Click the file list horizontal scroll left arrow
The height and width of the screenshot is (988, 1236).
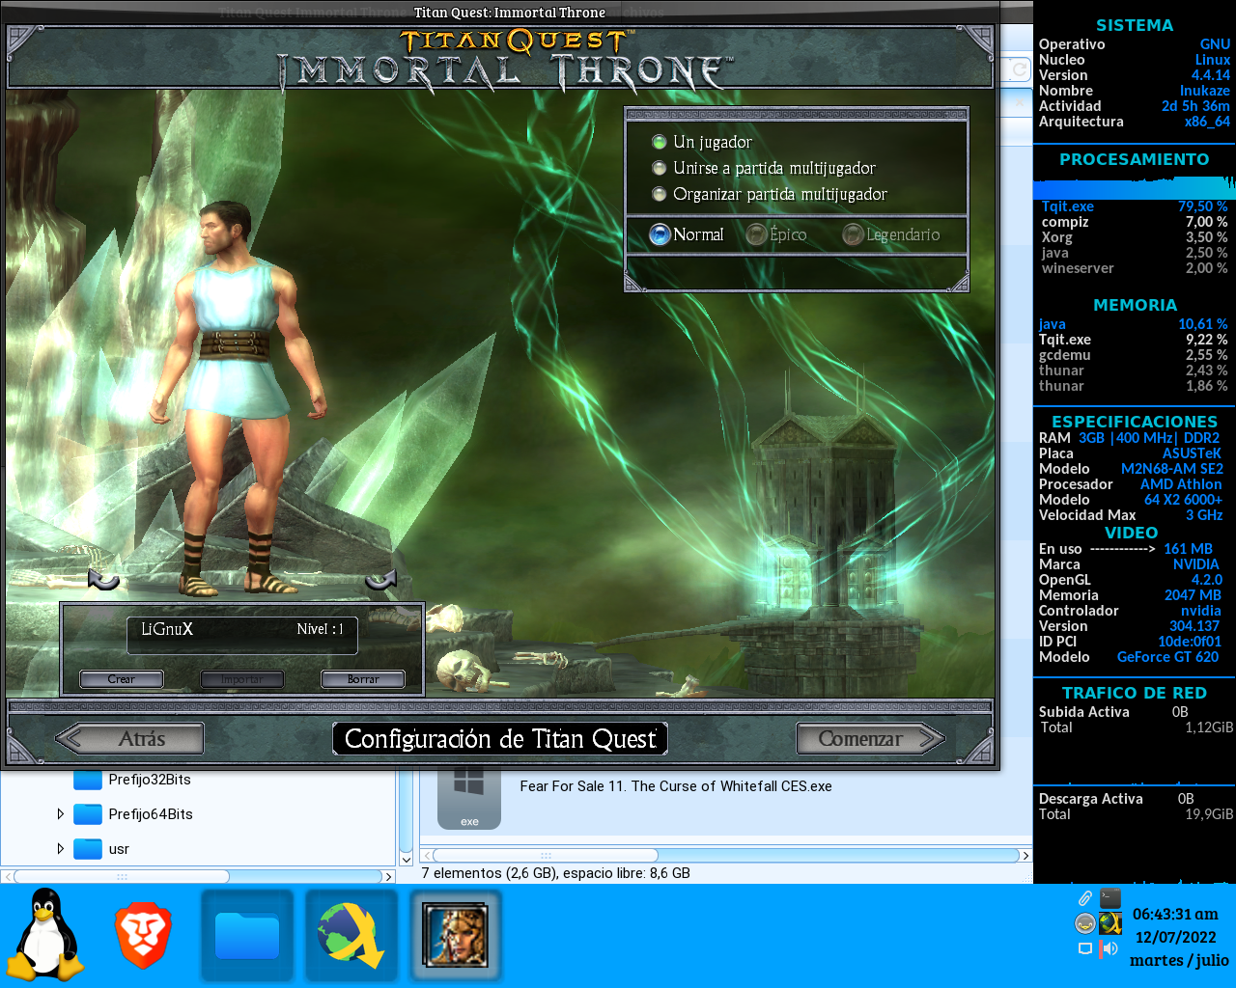click(426, 856)
